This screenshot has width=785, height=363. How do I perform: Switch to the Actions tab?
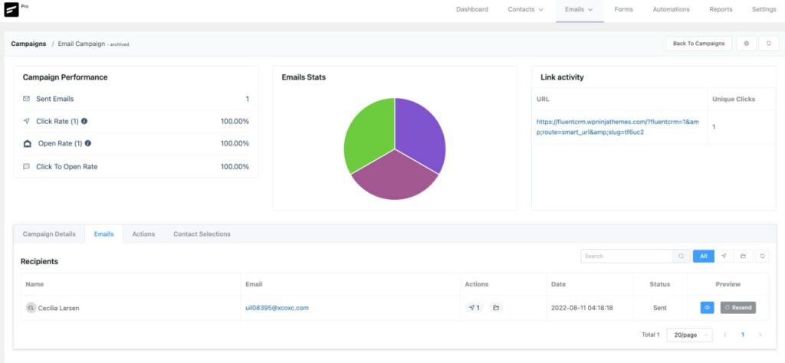click(x=143, y=234)
